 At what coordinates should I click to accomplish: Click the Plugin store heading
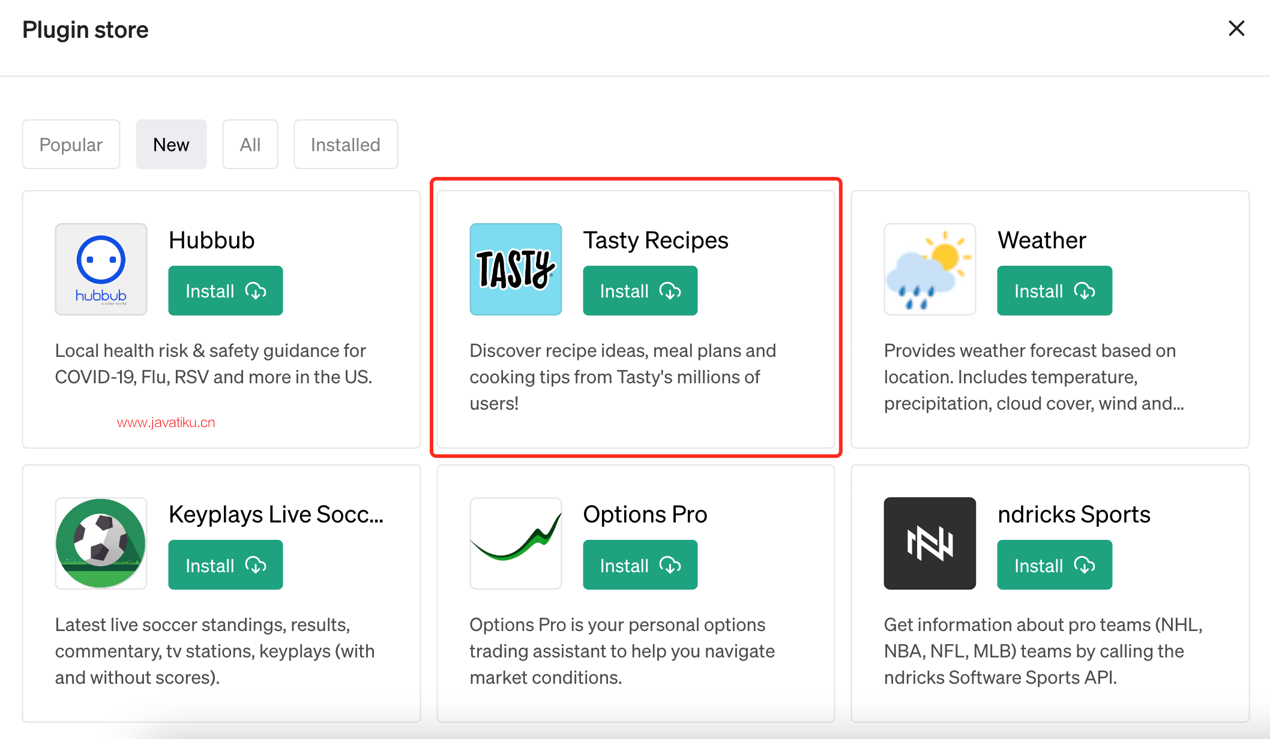click(x=85, y=30)
